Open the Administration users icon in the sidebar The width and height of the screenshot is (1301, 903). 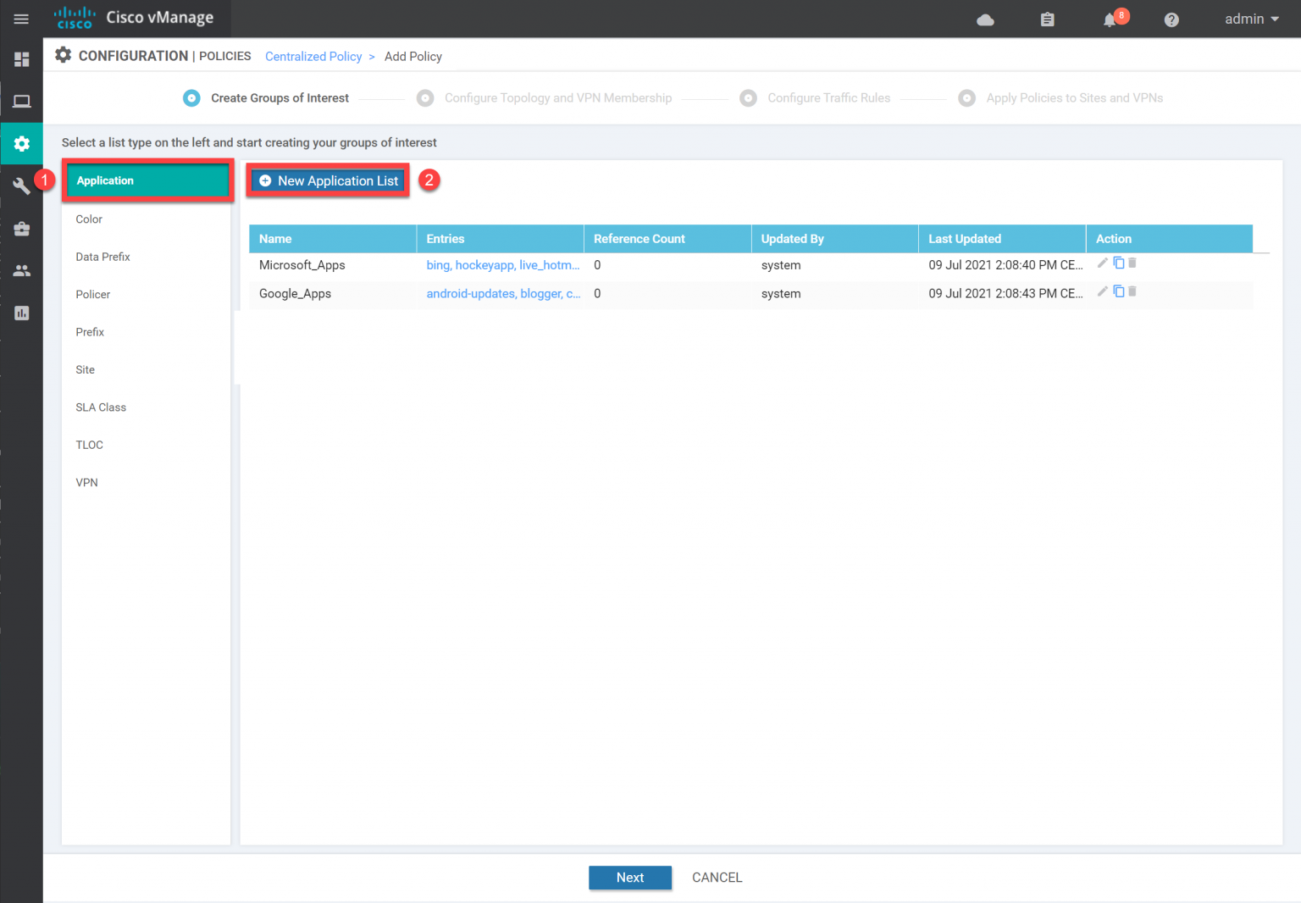pyautogui.click(x=21, y=270)
